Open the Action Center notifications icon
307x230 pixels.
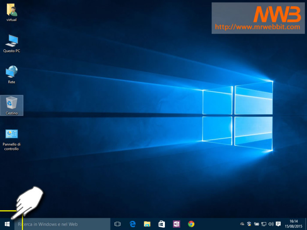click(278, 224)
